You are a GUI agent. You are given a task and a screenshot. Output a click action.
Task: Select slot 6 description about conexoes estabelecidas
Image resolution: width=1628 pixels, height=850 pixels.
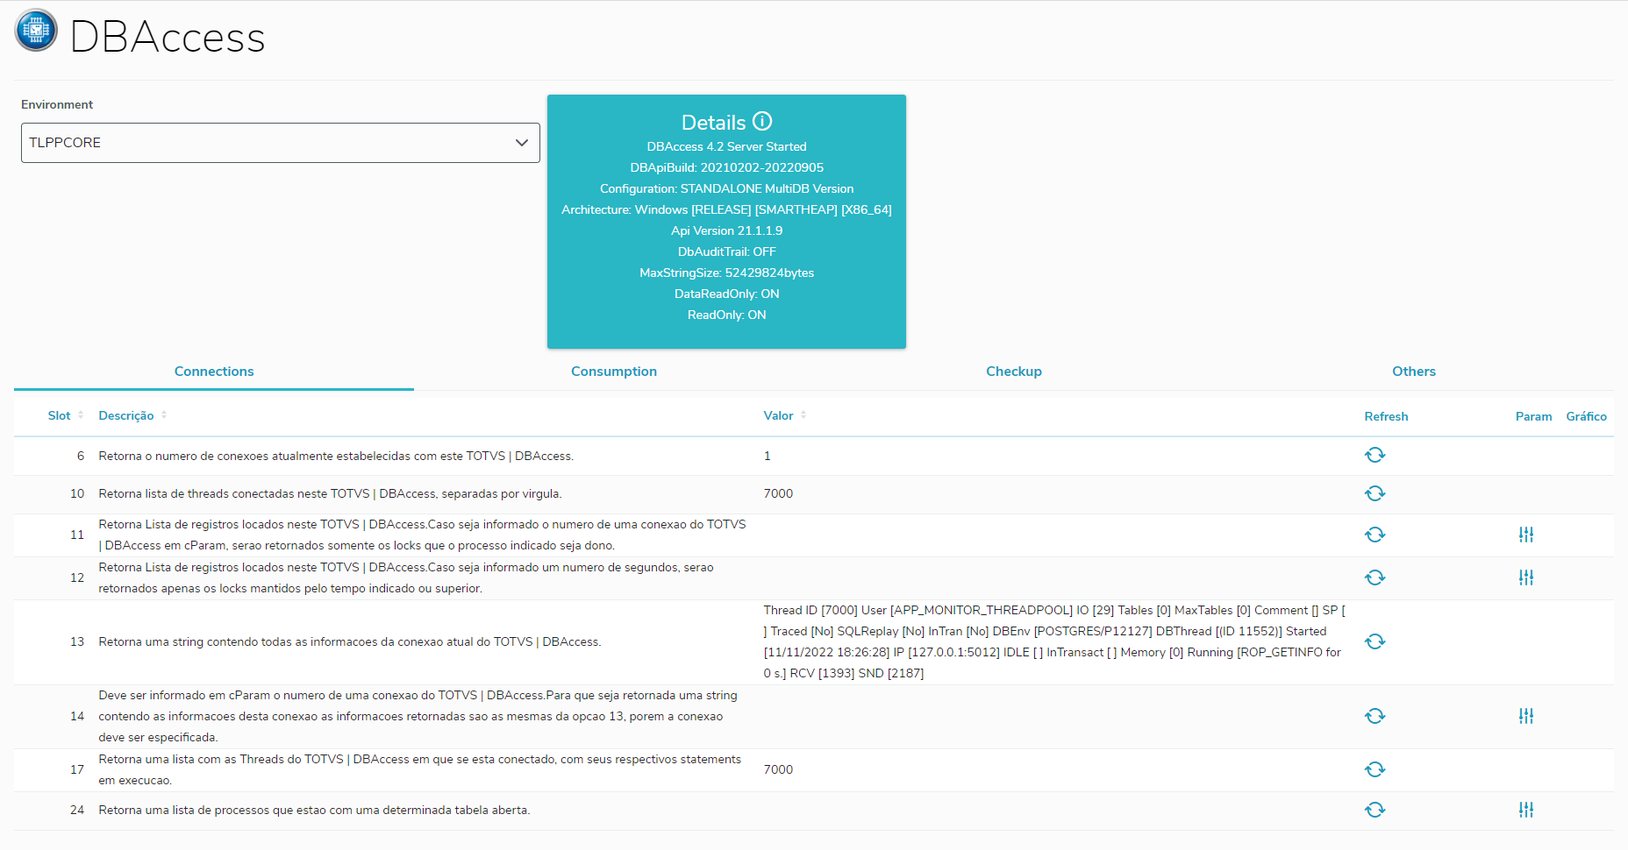point(336,456)
